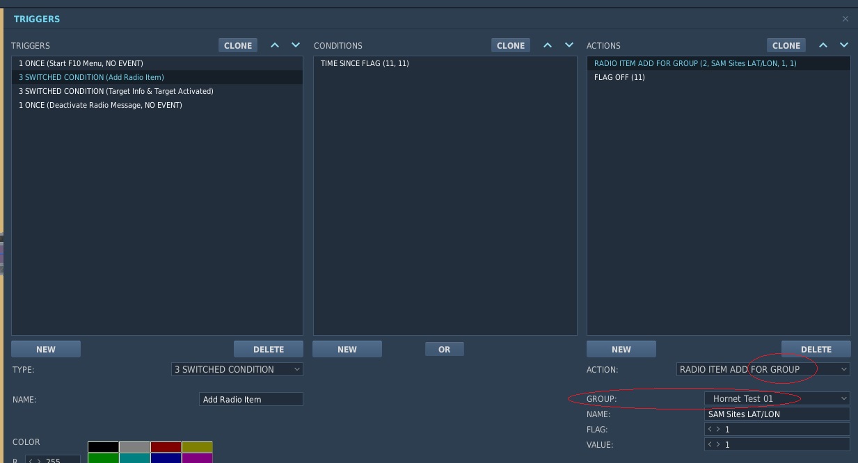Select action 'RADIO ITEM ADD FOR GROUP'
The height and width of the screenshot is (463, 858).
719,63
